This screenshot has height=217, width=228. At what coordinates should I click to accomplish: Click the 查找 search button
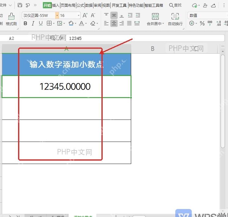[175, 6]
